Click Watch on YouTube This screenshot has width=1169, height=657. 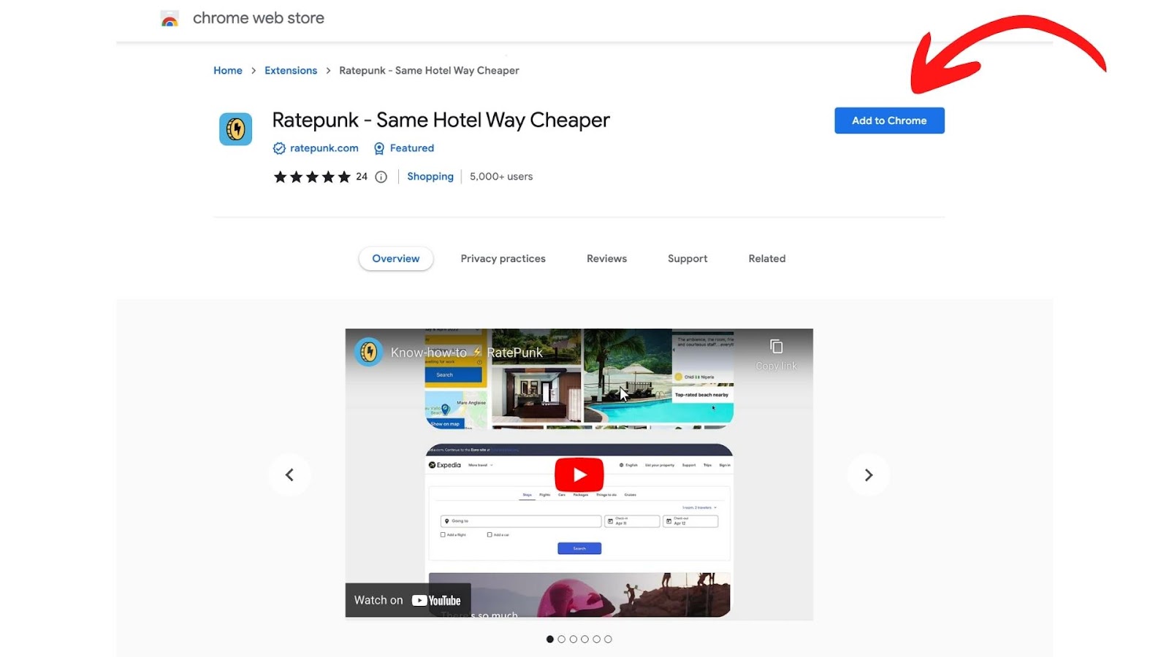click(408, 600)
